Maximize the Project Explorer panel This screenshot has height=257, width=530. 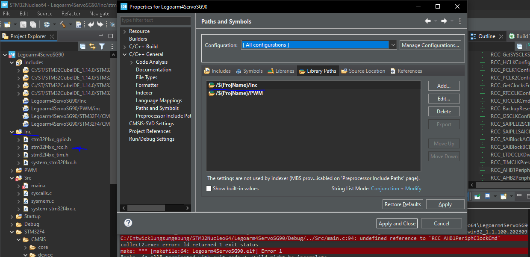(x=111, y=36)
